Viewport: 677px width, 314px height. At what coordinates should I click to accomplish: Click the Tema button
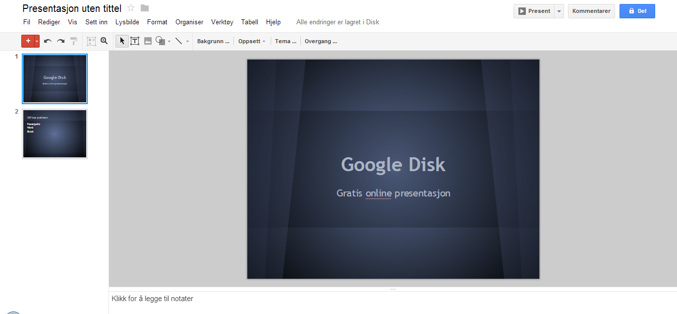[285, 41]
